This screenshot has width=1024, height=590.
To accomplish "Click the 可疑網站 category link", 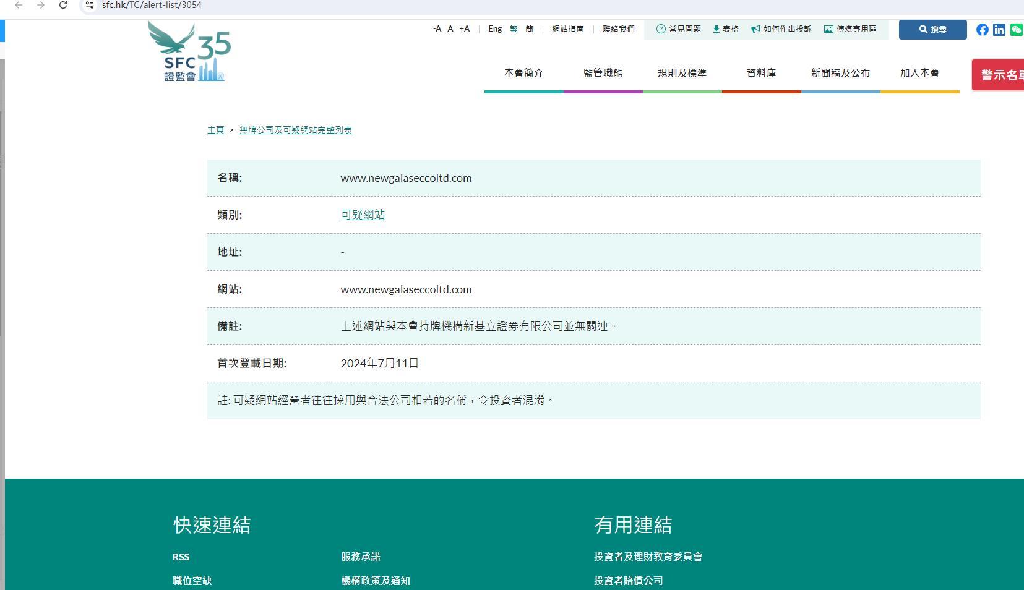I will tap(363, 215).
